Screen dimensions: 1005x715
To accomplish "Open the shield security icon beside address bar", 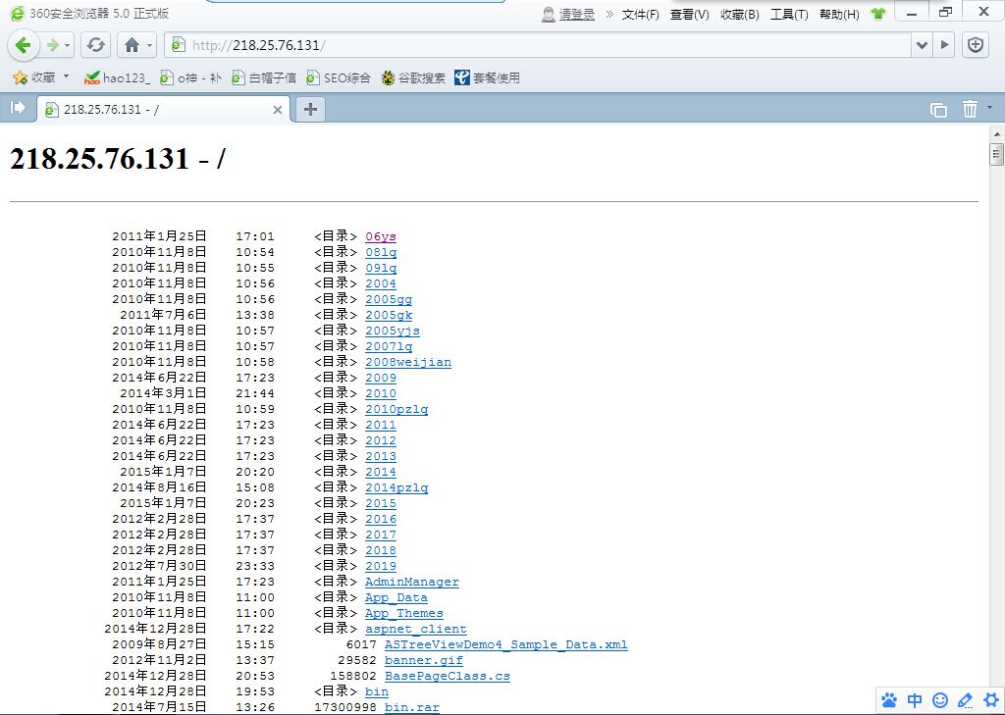I will pos(975,45).
